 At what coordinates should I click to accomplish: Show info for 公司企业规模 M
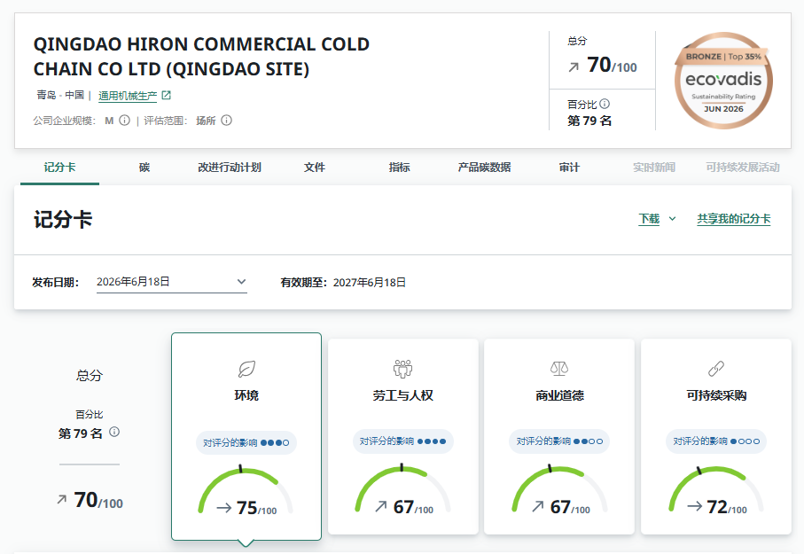[x=125, y=120]
